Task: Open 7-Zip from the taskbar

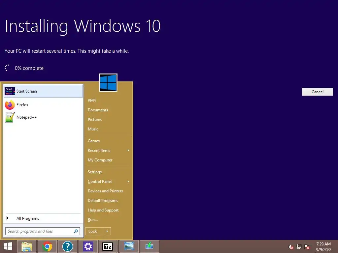Action: pos(108,246)
